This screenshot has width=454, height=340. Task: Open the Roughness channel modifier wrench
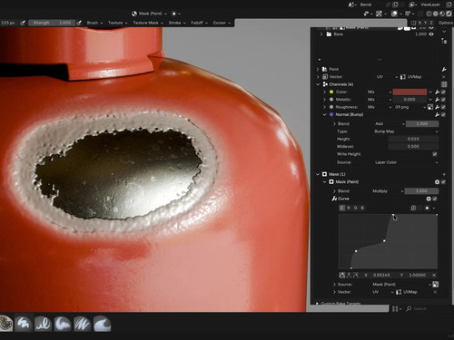pos(438,107)
